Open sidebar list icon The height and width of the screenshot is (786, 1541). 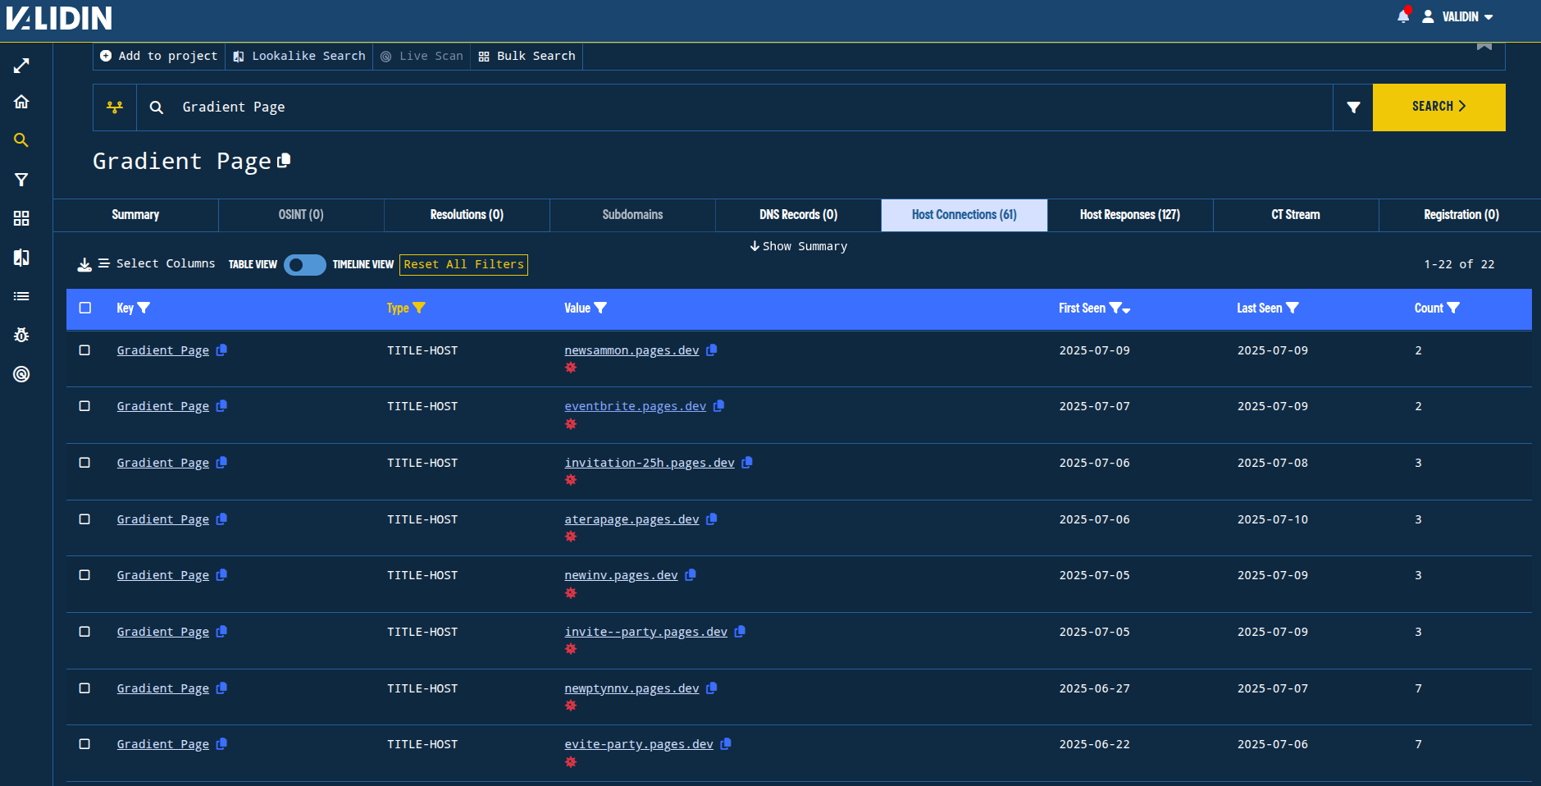(21, 296)
